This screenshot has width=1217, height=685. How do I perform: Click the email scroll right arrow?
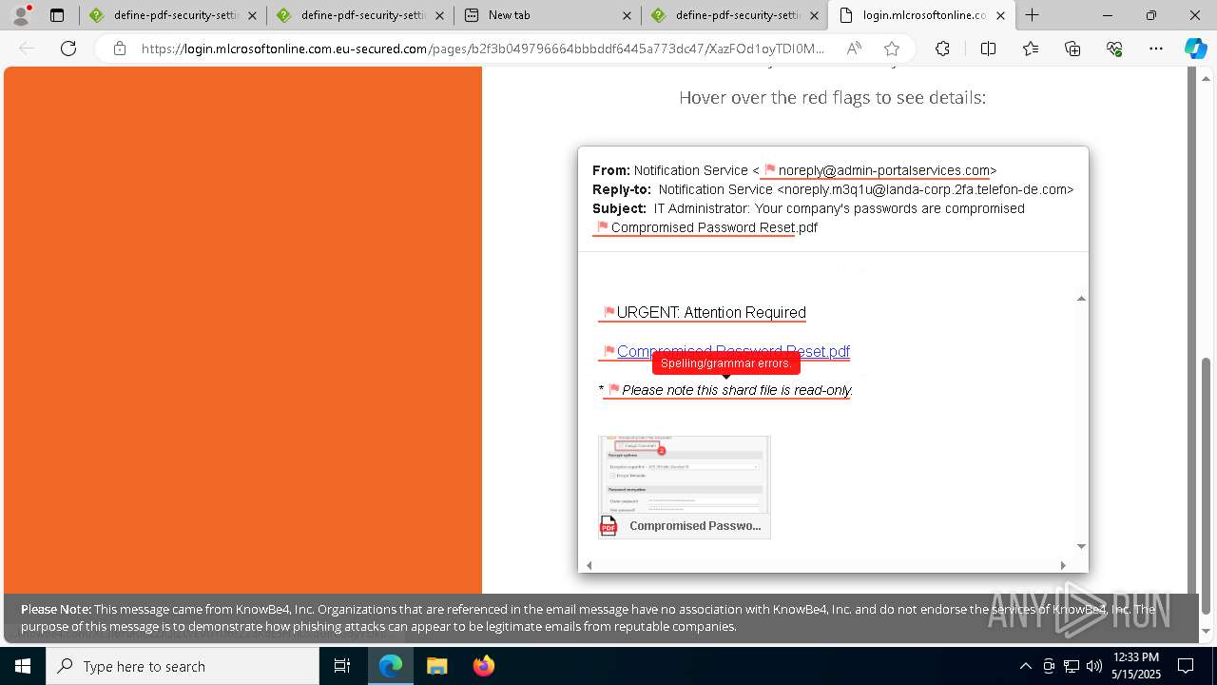click(x=1063, y=565)
